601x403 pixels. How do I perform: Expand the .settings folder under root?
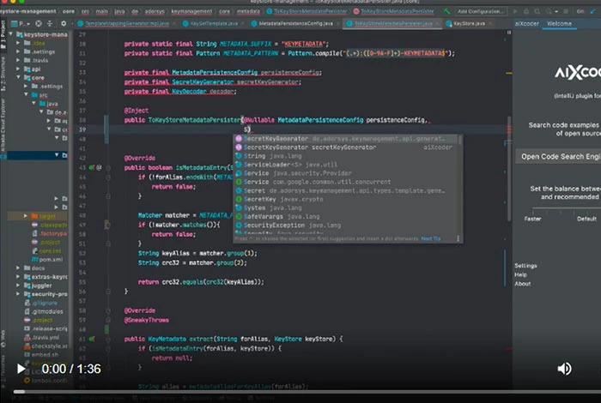pos(18,51)
